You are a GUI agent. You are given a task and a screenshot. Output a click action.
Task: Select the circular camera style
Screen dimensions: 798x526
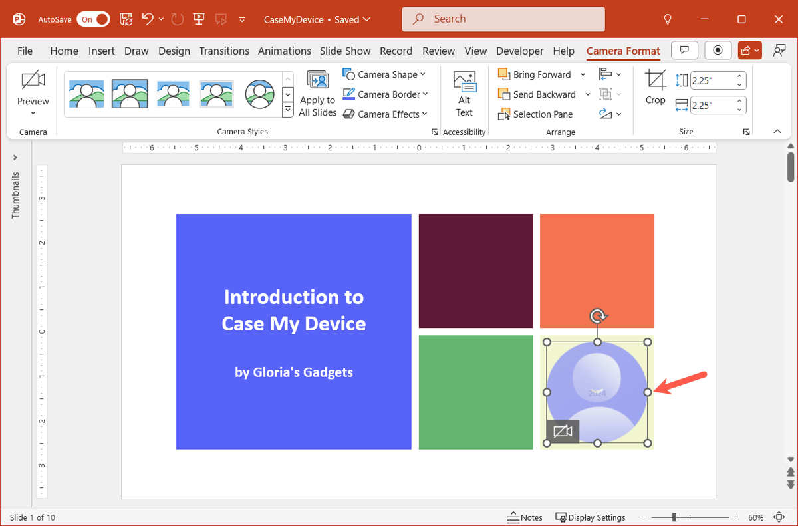coord(260,94)
